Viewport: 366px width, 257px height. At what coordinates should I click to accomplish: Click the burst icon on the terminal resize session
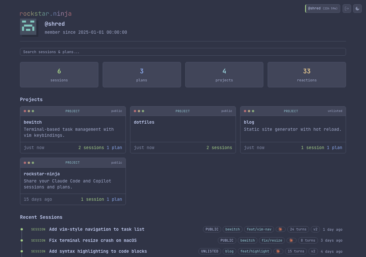coord(291,240)
